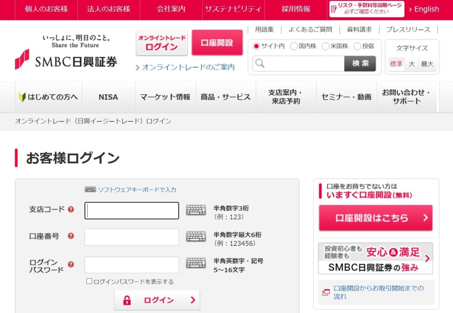Focus the ログインパスワード input field
Viewport: 453px width, 313px height.
coord(132,265)
